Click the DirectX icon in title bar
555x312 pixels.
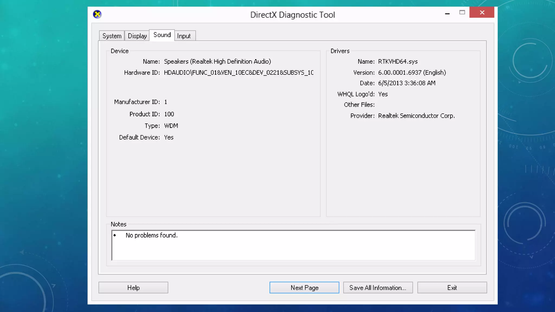[x=97, y=14]
